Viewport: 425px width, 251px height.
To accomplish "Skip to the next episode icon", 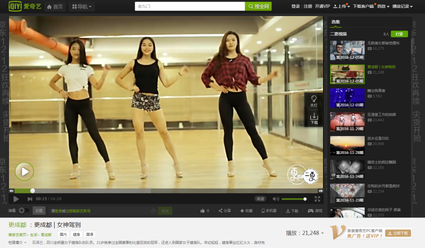I will (30, 199).
